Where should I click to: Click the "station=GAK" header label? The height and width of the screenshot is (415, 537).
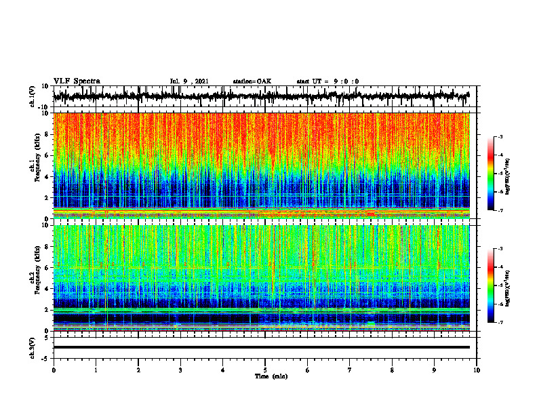click(252, 81)
